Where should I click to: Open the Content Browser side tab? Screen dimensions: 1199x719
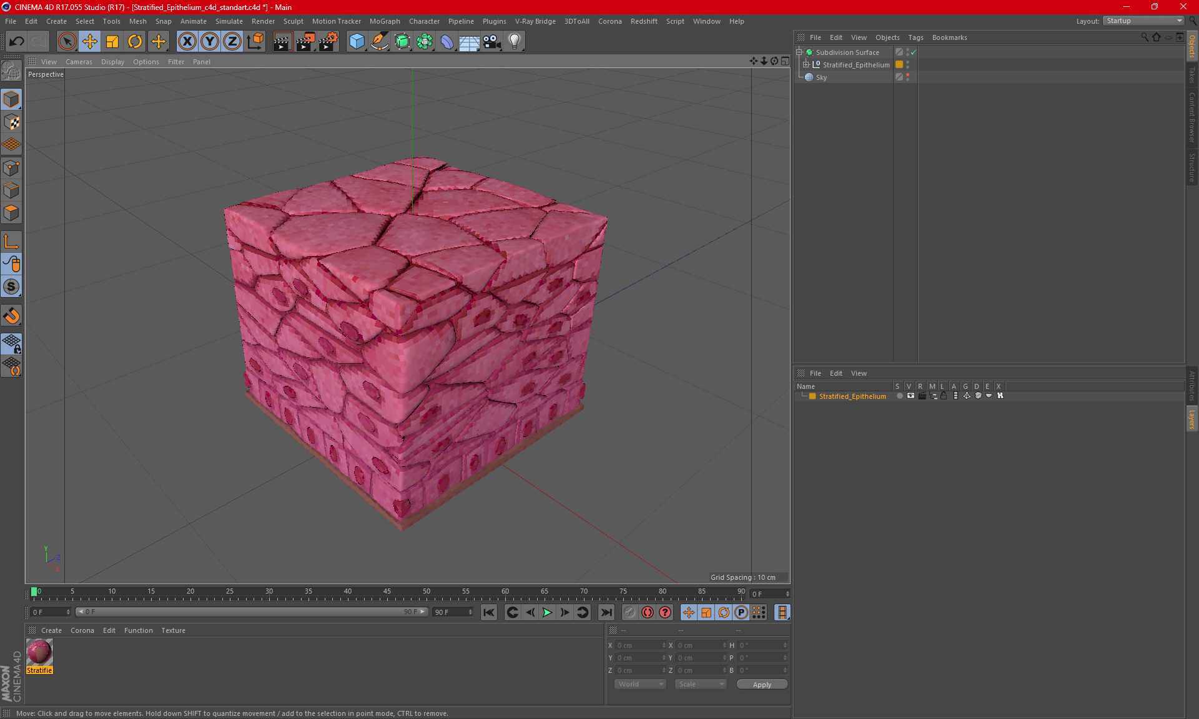[x=1192, y=117]
